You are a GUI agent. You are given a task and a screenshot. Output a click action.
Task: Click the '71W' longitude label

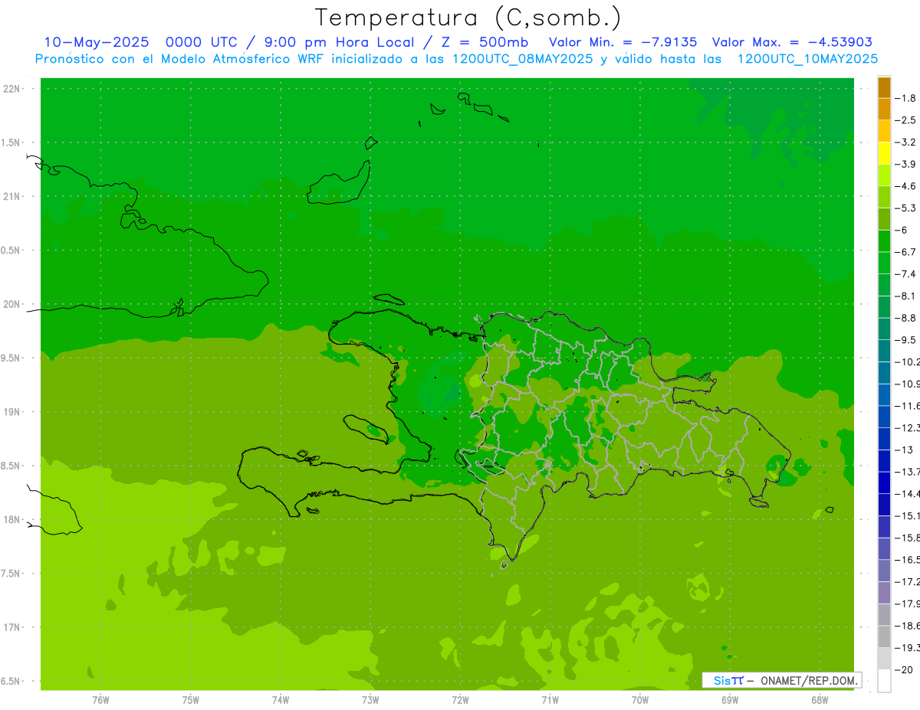550,699
